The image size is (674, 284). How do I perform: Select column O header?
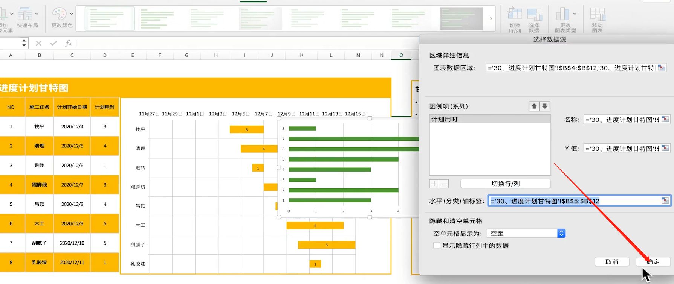(x=401, y=55)
